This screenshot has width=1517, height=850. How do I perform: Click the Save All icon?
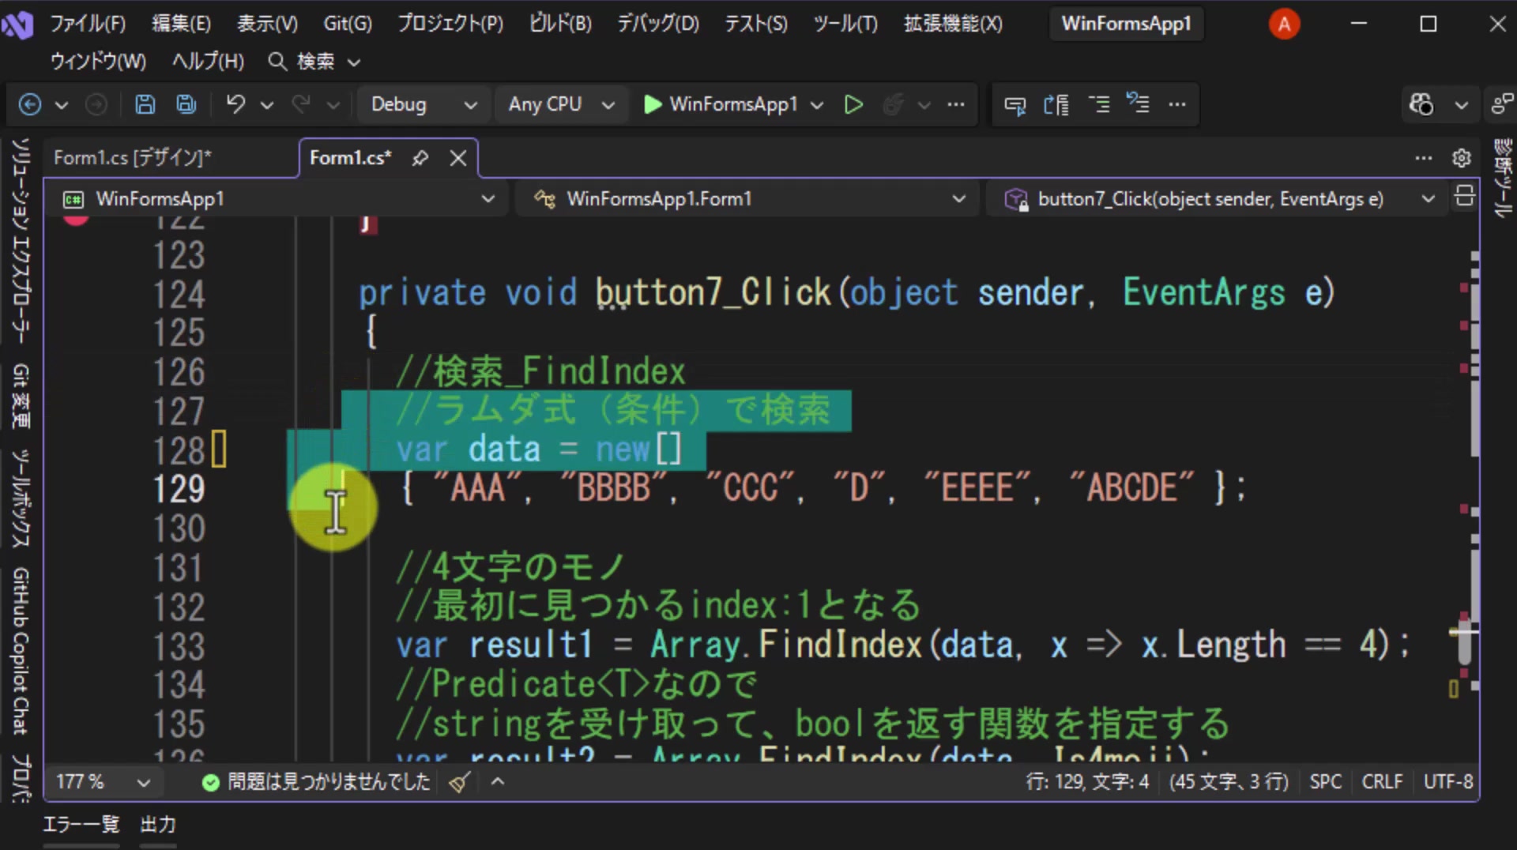[x=186, y=104]
